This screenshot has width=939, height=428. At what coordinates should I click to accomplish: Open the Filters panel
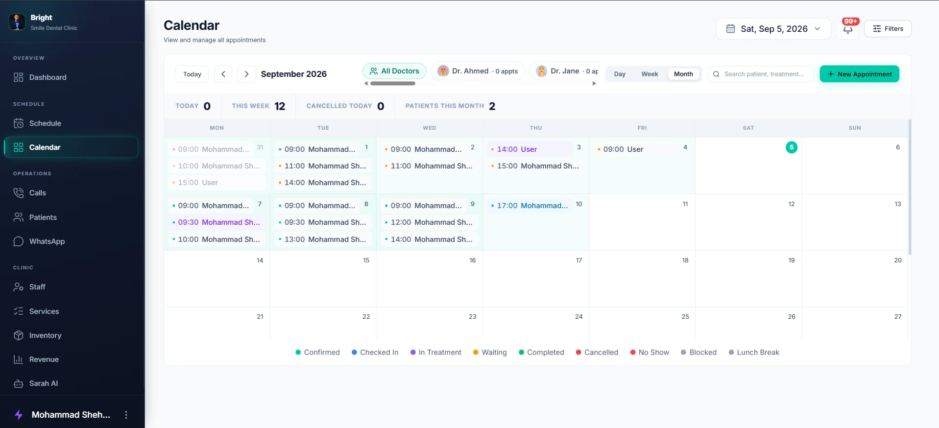888,29
